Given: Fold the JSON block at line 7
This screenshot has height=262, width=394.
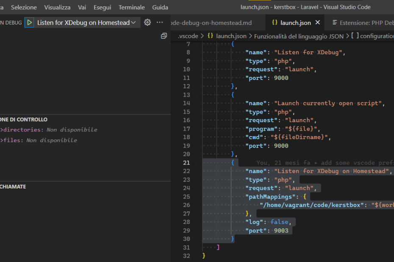Looking at the screenshot, I should click(x=197, y=44).
